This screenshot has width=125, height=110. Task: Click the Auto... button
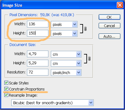tap(109, 36)
